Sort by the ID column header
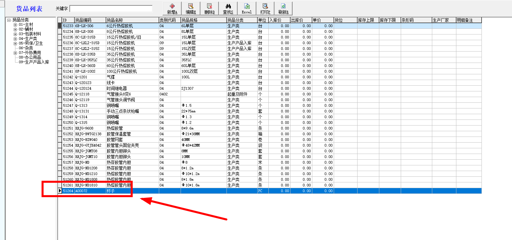512x240 pixels. (x=68, y=20)
